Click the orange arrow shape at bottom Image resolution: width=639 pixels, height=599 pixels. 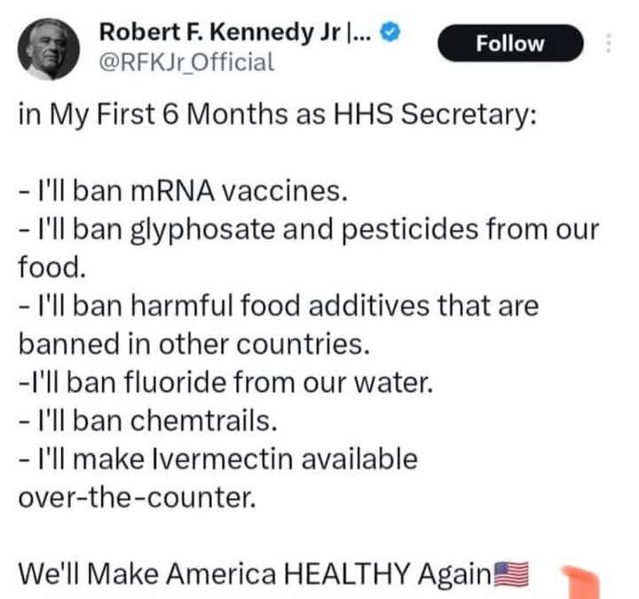[x=584, y=582]
